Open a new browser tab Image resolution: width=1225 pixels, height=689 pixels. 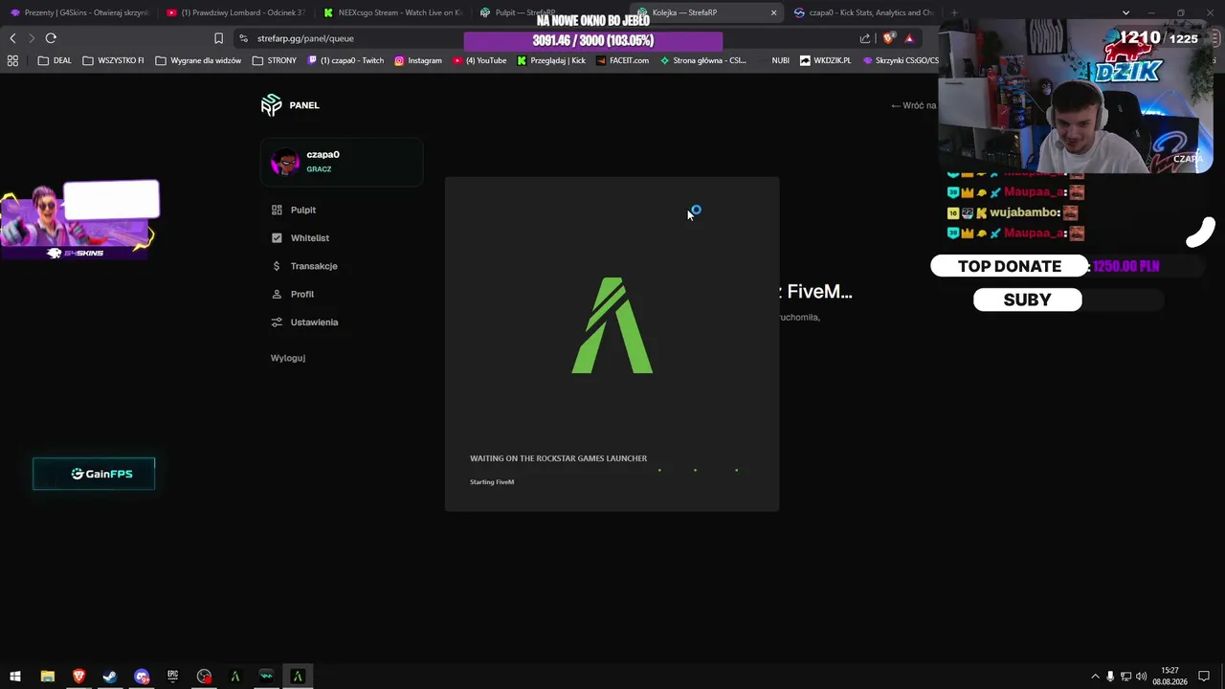coord(954,12)
